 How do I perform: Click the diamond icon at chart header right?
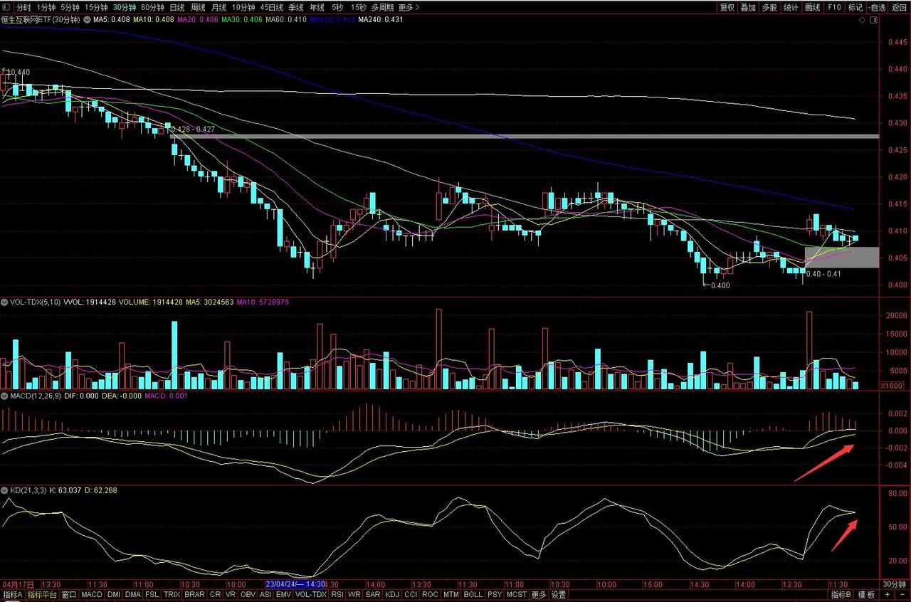(x=862, y=20)
